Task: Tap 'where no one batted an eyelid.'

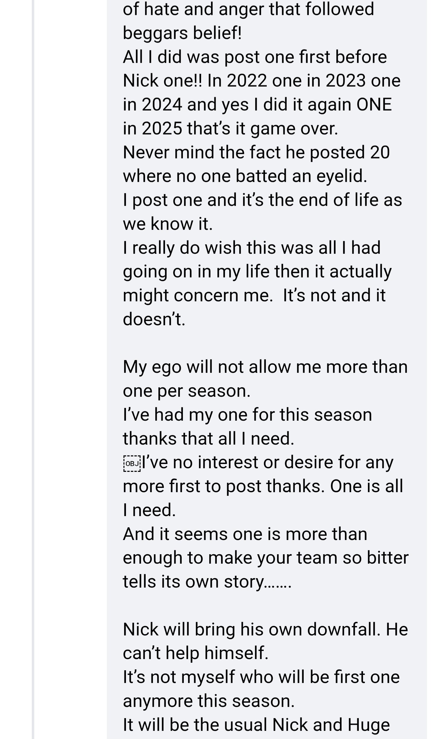Action: coord(245,176)
